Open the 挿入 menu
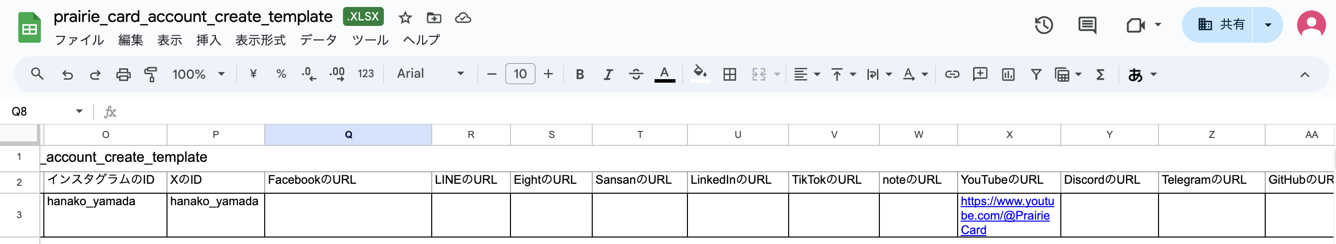This screenshot has height=244, width=1336. 208,40
